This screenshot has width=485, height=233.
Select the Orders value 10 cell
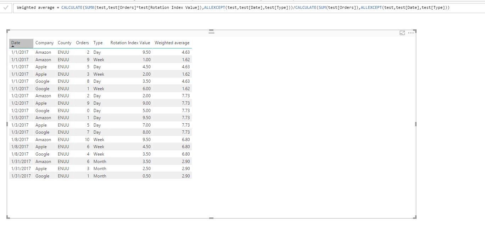click(87, 140)
